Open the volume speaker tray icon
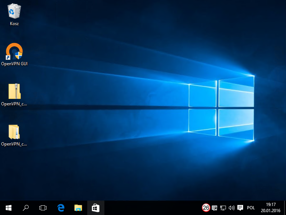Viewport: 286px width, 215px height. [231, 208]
